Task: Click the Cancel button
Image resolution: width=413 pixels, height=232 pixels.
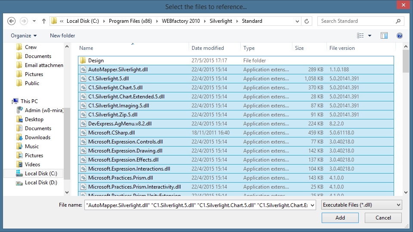Action: [383, 218]
